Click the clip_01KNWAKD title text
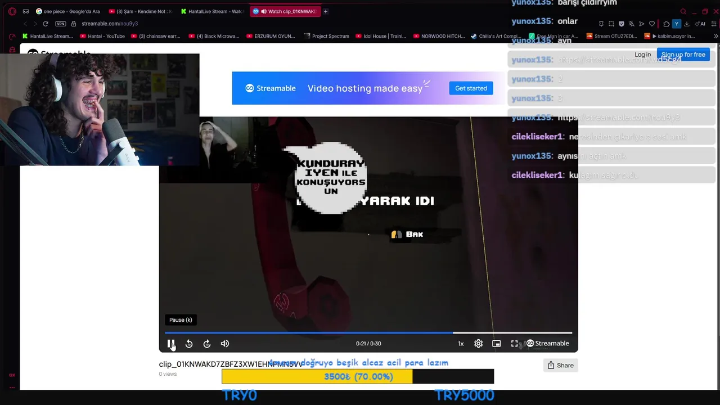Image resolution: width=720 pixels, height=405 pixels. 231,364
